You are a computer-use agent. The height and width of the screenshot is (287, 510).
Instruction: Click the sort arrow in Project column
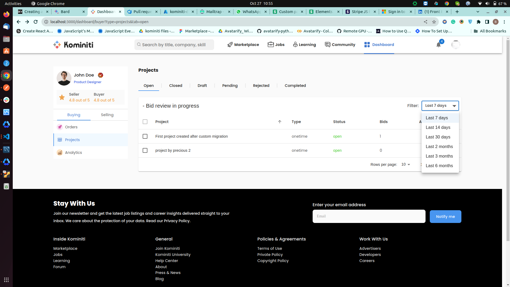pos(279,122)
